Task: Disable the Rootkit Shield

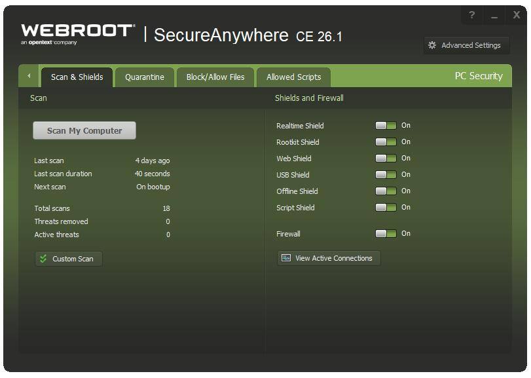Action: click(386, 142)
